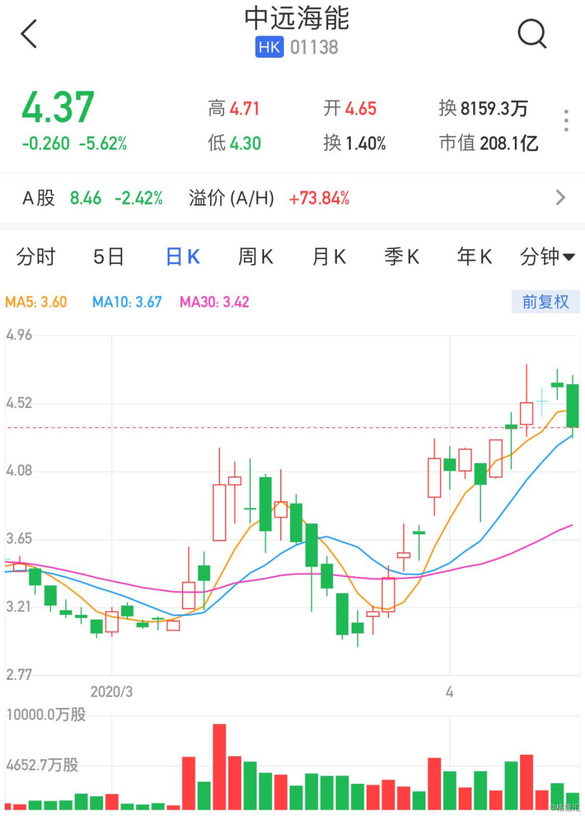Select the 年K chart tab
This screenshot has height=816, width=585.
[x=474, y=257]
